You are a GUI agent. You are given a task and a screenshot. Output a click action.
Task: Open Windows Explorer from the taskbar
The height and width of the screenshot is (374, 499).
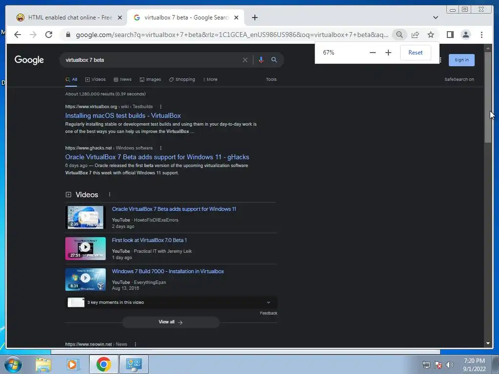tap(43, 364)
